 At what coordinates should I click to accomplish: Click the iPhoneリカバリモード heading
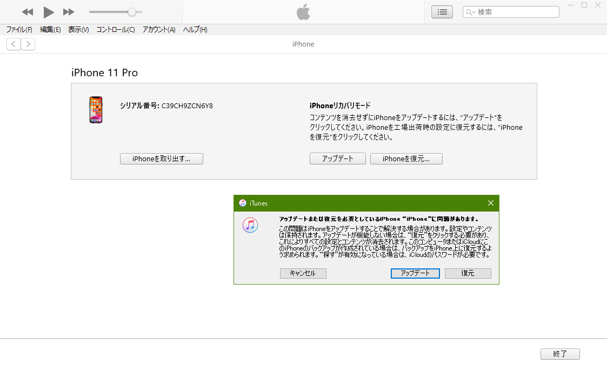340,106
